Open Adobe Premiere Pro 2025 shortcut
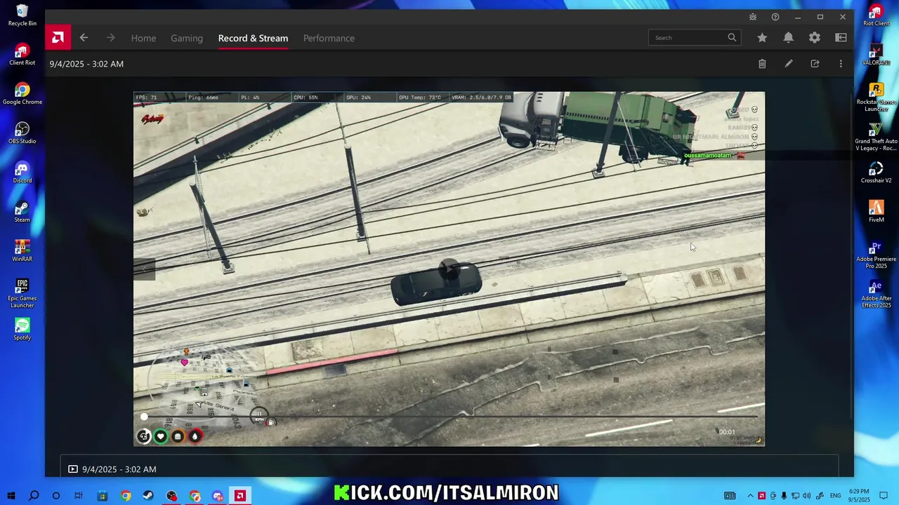The image size is (899, 505). (876, 254)
